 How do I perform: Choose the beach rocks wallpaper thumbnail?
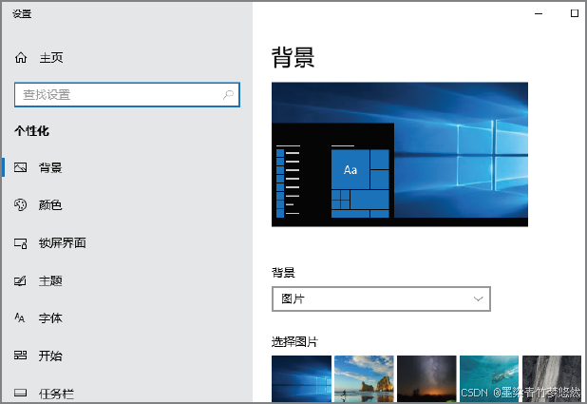(364, 379)
